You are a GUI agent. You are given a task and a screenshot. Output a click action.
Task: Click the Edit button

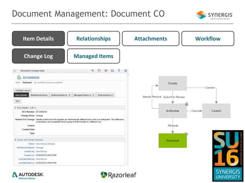18,101
